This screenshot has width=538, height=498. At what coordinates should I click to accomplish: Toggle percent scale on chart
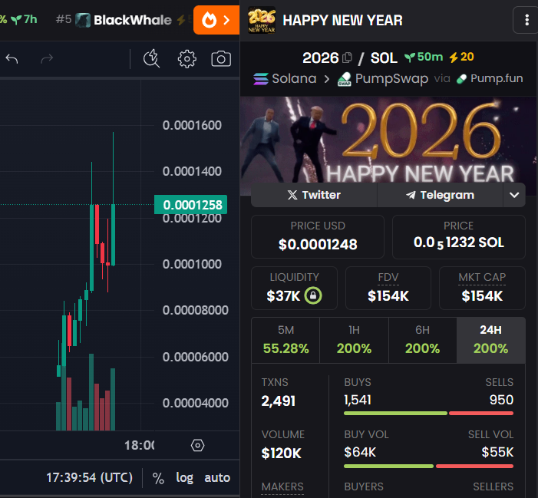[x=158, y=478]
